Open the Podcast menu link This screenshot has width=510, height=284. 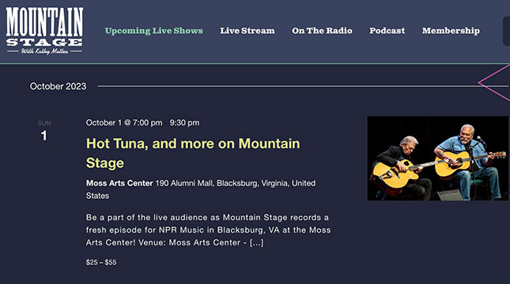click(387, 31)
